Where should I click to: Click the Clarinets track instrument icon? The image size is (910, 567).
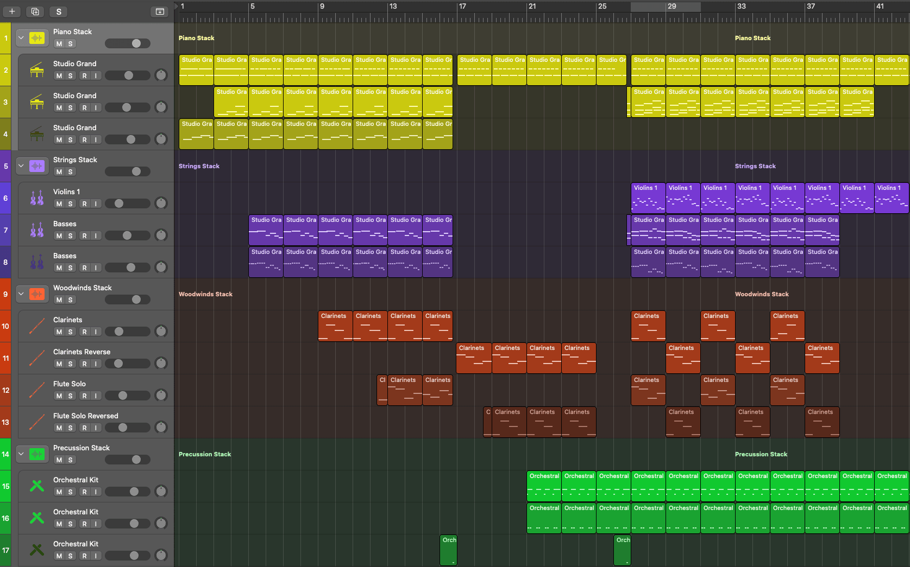[37, 326]
